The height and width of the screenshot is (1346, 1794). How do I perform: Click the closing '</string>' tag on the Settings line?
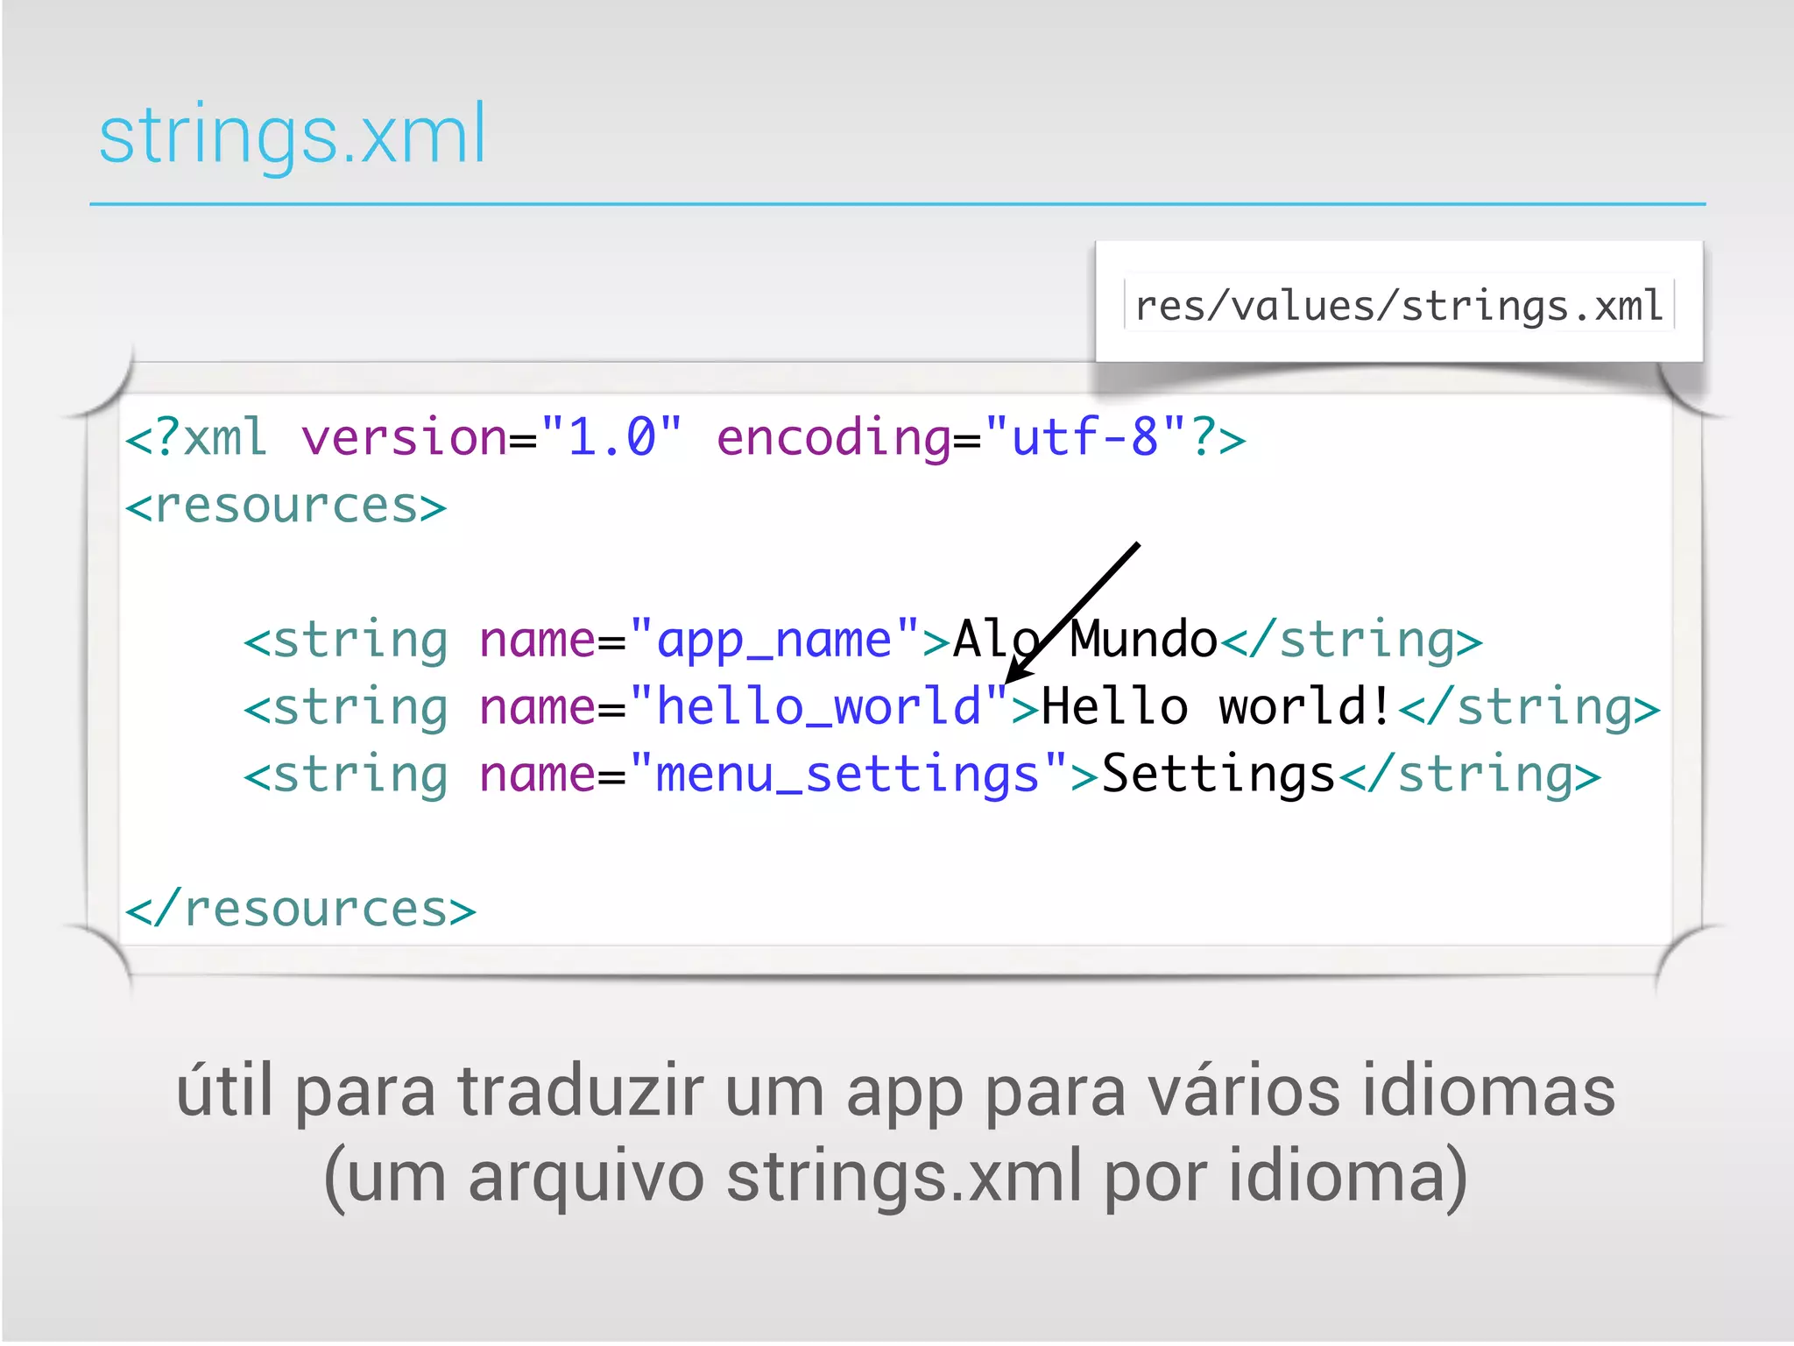click(x=1470, y=775)
